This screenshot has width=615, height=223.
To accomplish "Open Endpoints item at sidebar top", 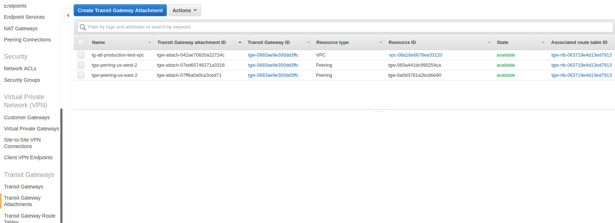I will [15, 6].
